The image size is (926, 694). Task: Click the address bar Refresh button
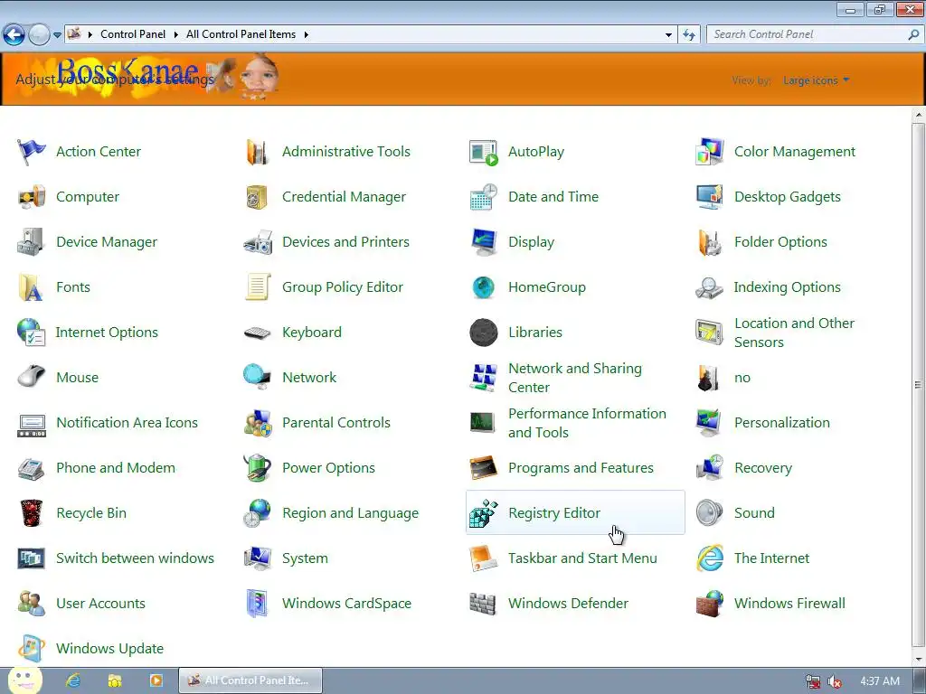(688, 35)
